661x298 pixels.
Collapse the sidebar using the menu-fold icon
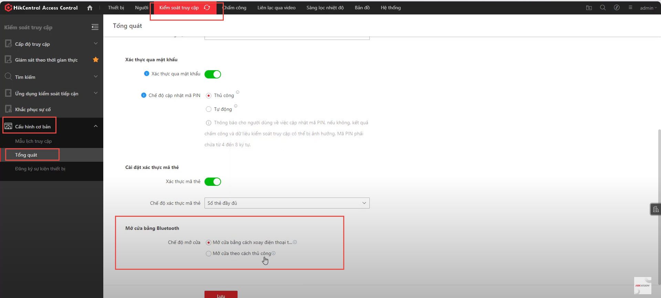point(95,27)
